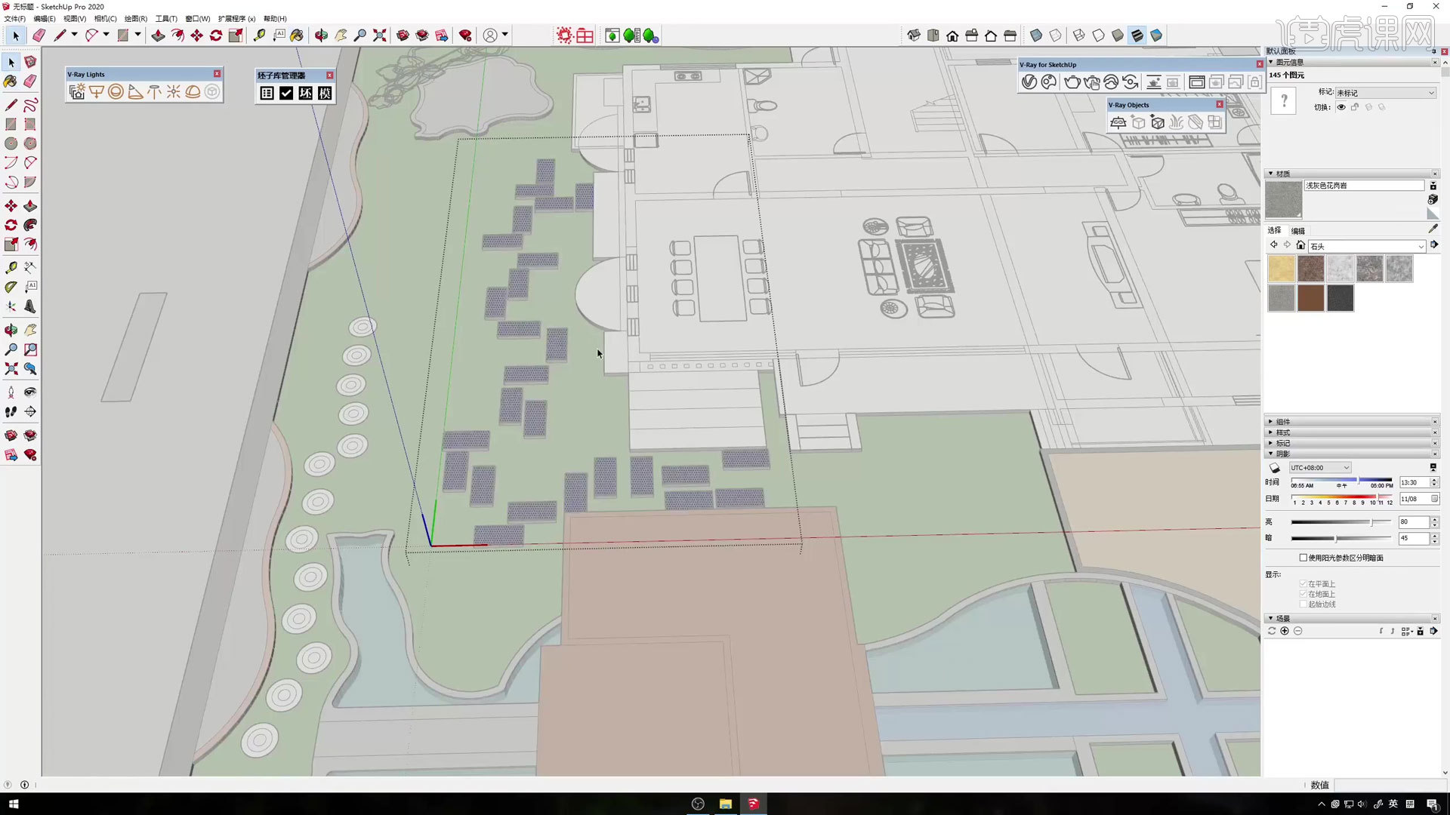Switch to Iso view house icon
Image resolution: width=1450 pixels, height=815 pixels.
click(914, 35)
